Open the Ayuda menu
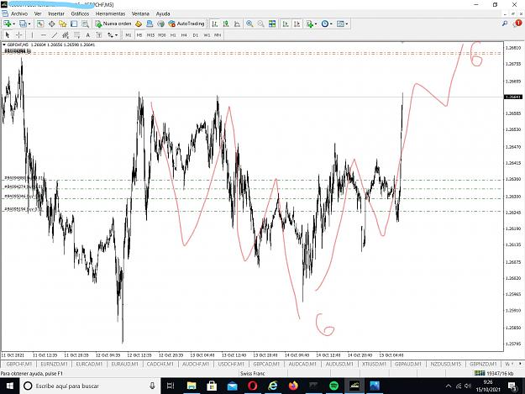Viewport: 525px width, 394px height. 163,13
